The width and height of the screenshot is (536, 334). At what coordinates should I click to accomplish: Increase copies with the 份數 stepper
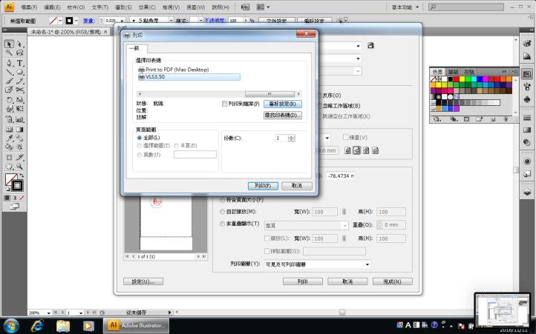point(292,136)
